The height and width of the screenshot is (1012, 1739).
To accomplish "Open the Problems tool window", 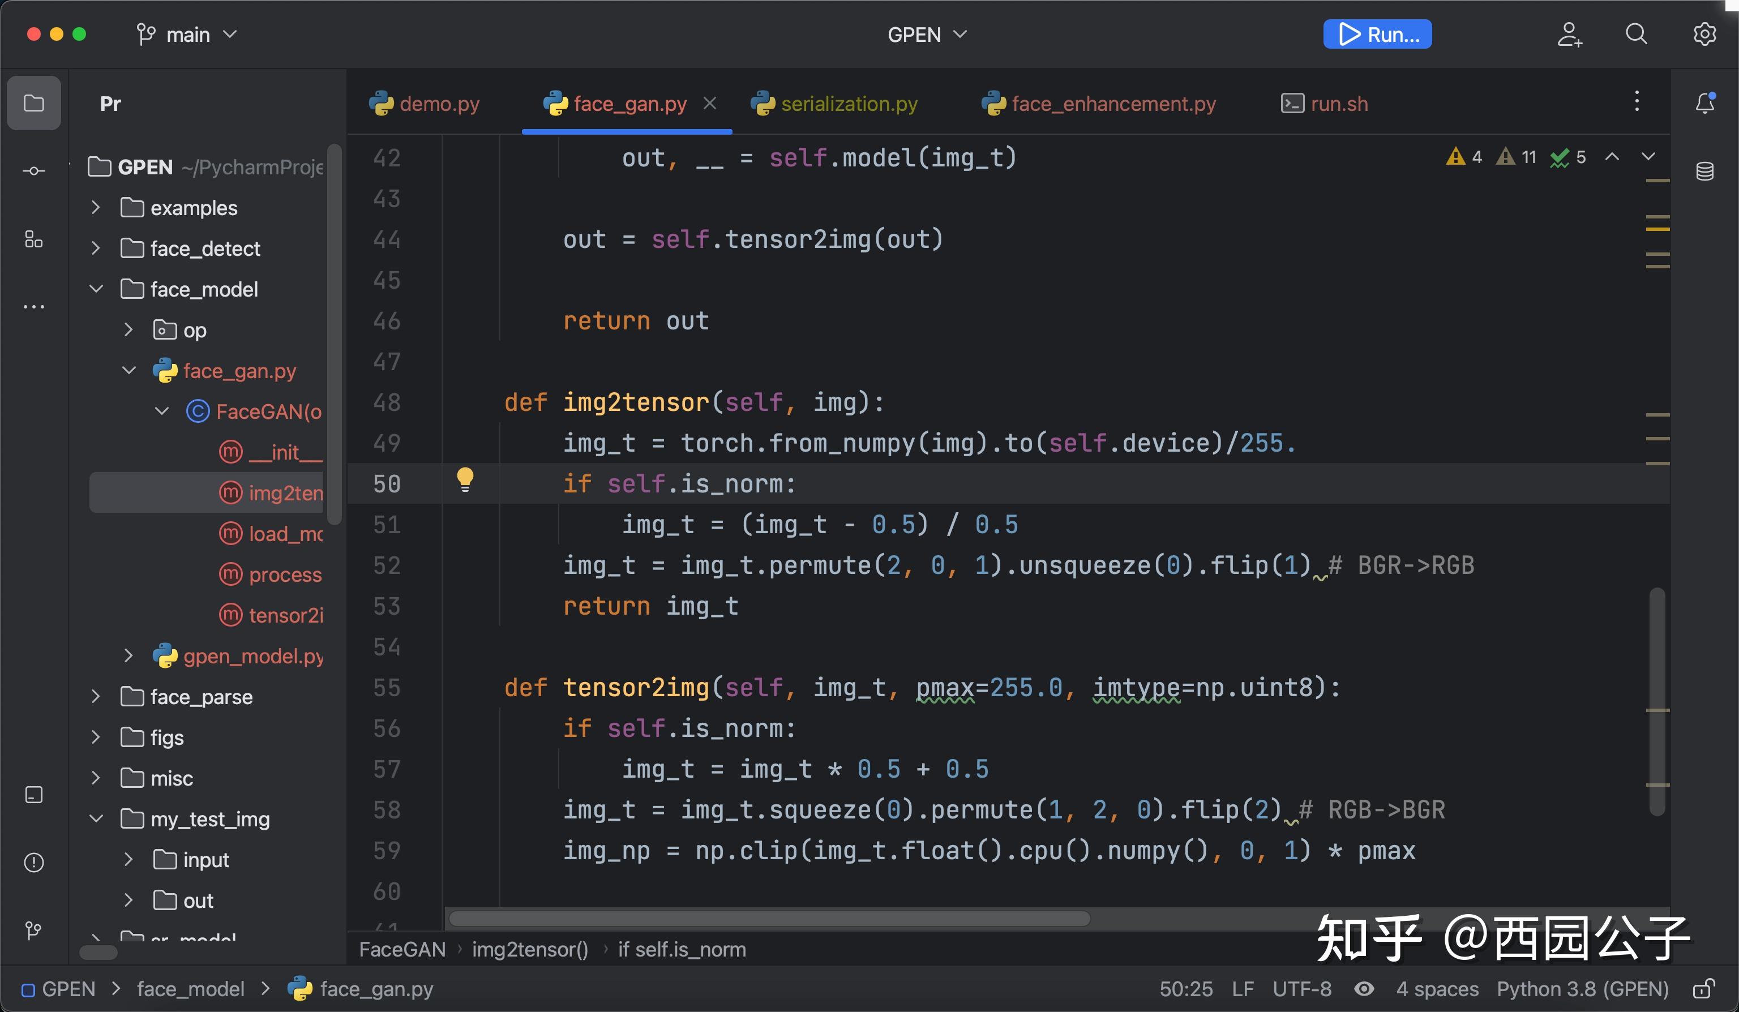I will (x=34, y=863).
